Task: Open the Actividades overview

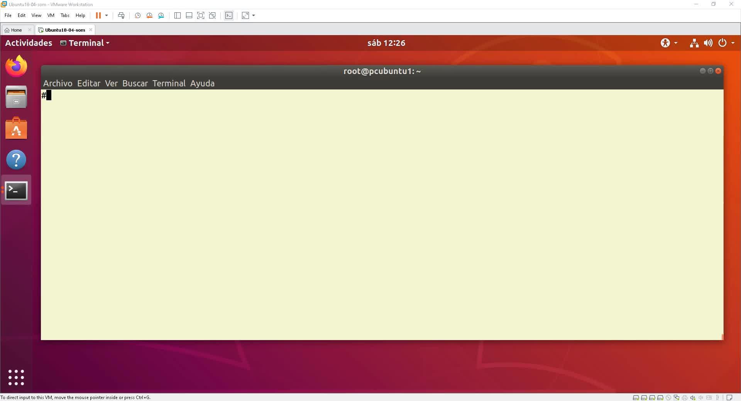Action: click(x=29, y=43)
